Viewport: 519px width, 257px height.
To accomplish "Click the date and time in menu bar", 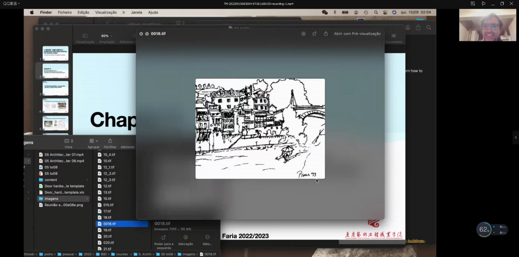I will point(416,12).
